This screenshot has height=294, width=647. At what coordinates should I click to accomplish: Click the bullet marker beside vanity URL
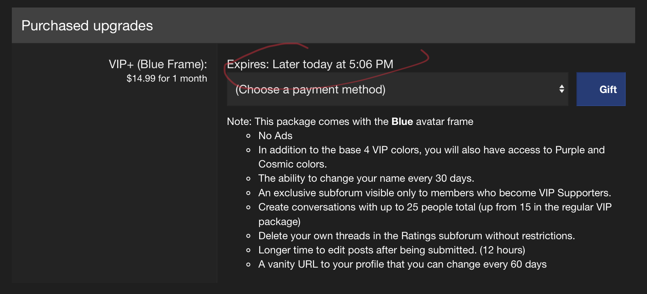[248, 264]
